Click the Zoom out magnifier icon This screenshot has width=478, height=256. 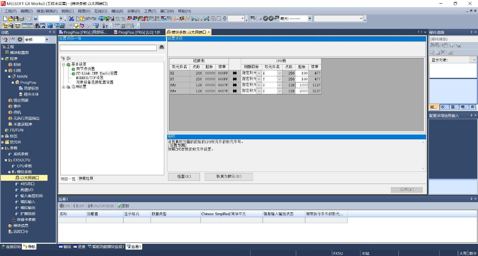point(219,19)
